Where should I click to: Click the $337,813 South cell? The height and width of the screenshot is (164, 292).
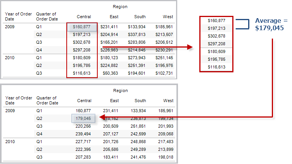137,34
